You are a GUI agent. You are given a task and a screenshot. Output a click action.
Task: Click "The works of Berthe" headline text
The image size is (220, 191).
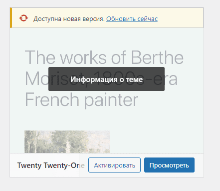(104, 57)
